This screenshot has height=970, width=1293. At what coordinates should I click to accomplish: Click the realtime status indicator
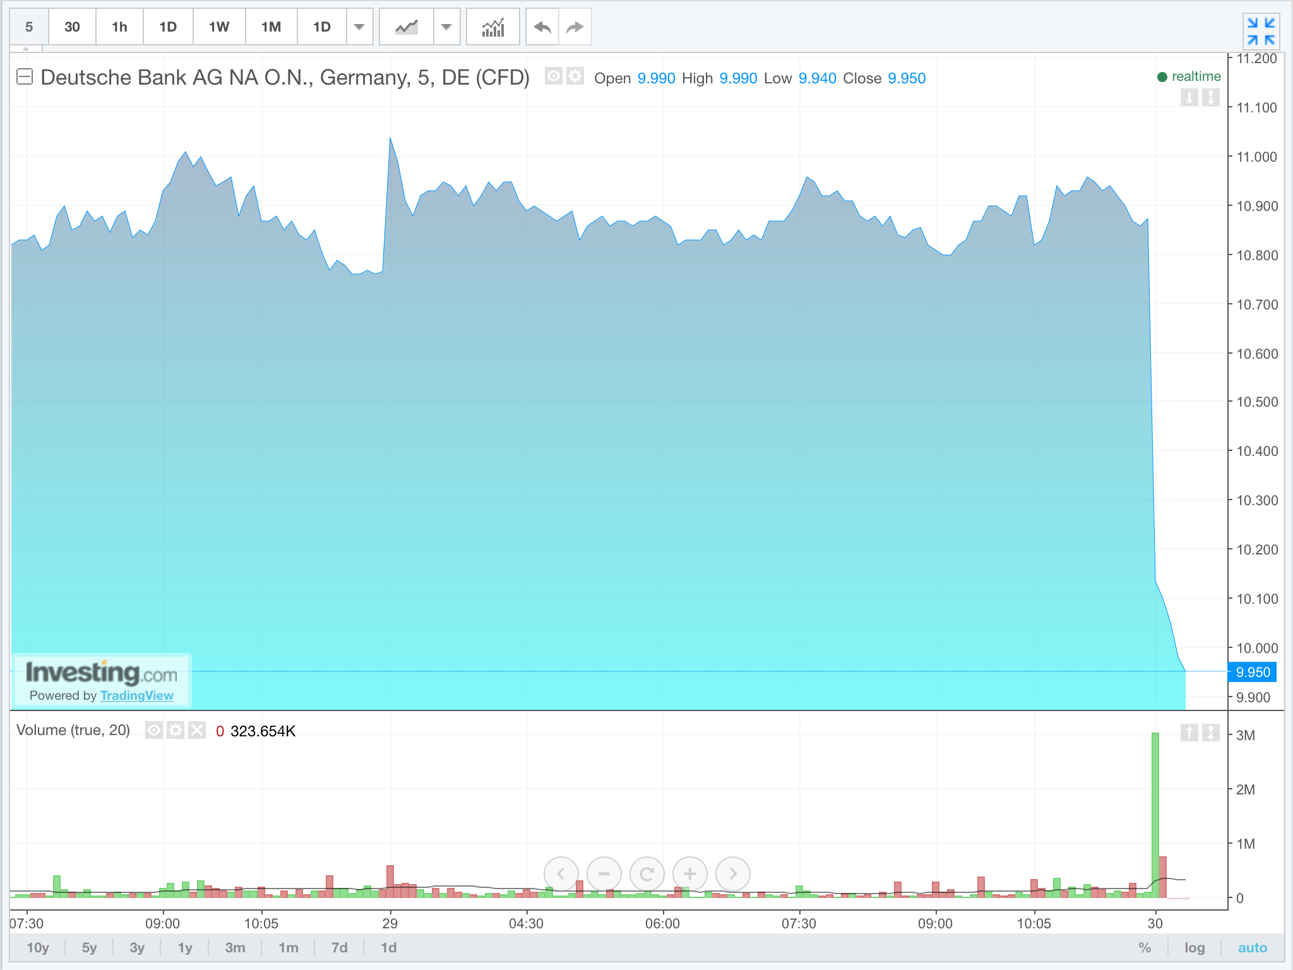coord(1189,76)
